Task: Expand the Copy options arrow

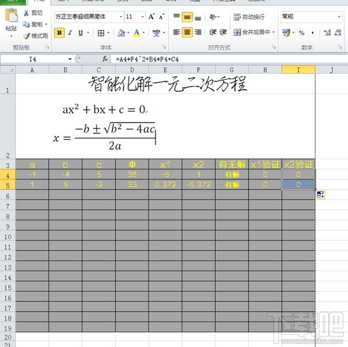Action: (46, 24)
